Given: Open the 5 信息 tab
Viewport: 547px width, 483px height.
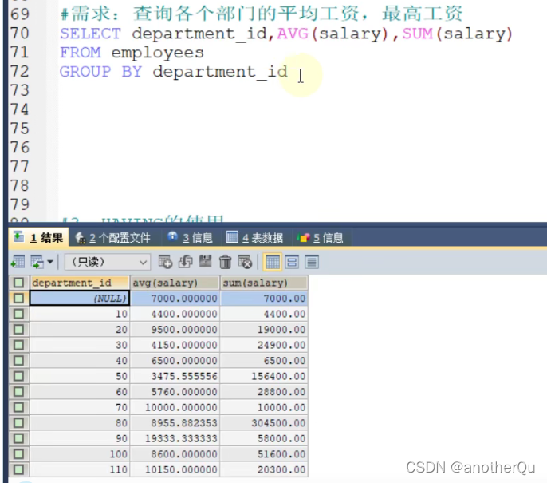Looking at the screenshot, I should point(320,238).
